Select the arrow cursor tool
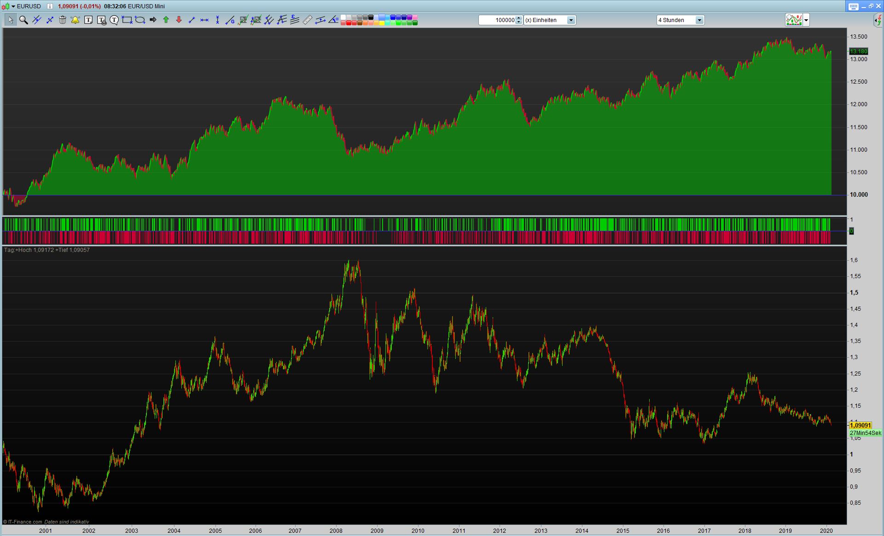884x536 pixels. pos(11,20)
